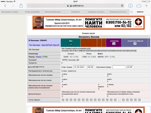
Task: Enable the only unchecked Статус Зеркал checkbox
Action: click(119, 100)
